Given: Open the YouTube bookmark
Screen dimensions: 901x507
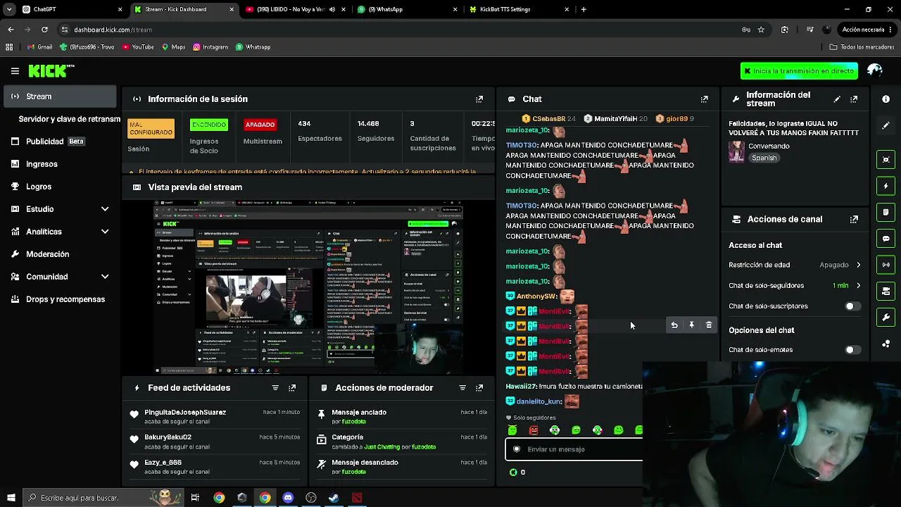Looking at the screenshot, I should [x=138, y=47].
